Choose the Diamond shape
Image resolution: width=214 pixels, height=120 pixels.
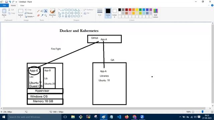pyautogui.click(x=63, y=13)
